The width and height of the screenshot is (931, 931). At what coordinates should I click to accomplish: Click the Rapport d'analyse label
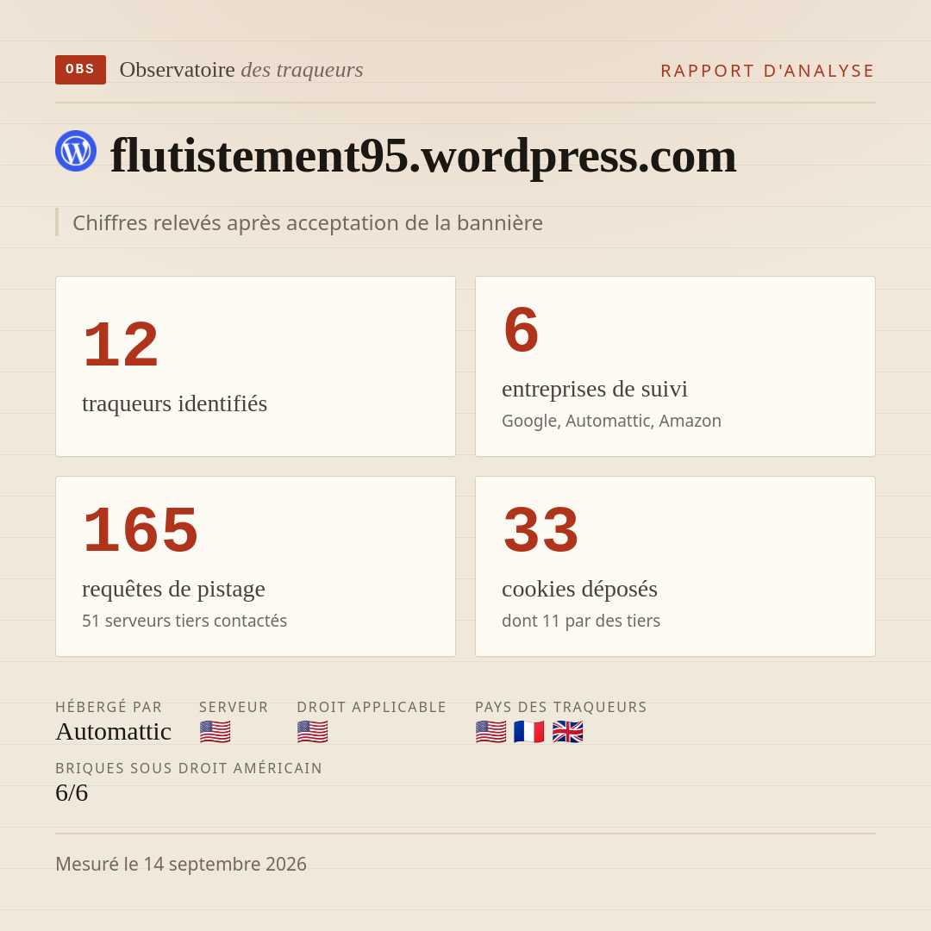point(768,71)
